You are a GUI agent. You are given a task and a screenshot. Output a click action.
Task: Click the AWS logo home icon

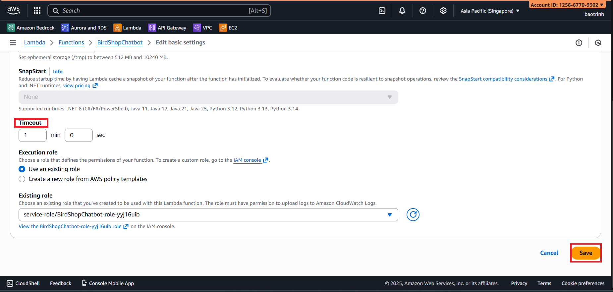[14, 11]
